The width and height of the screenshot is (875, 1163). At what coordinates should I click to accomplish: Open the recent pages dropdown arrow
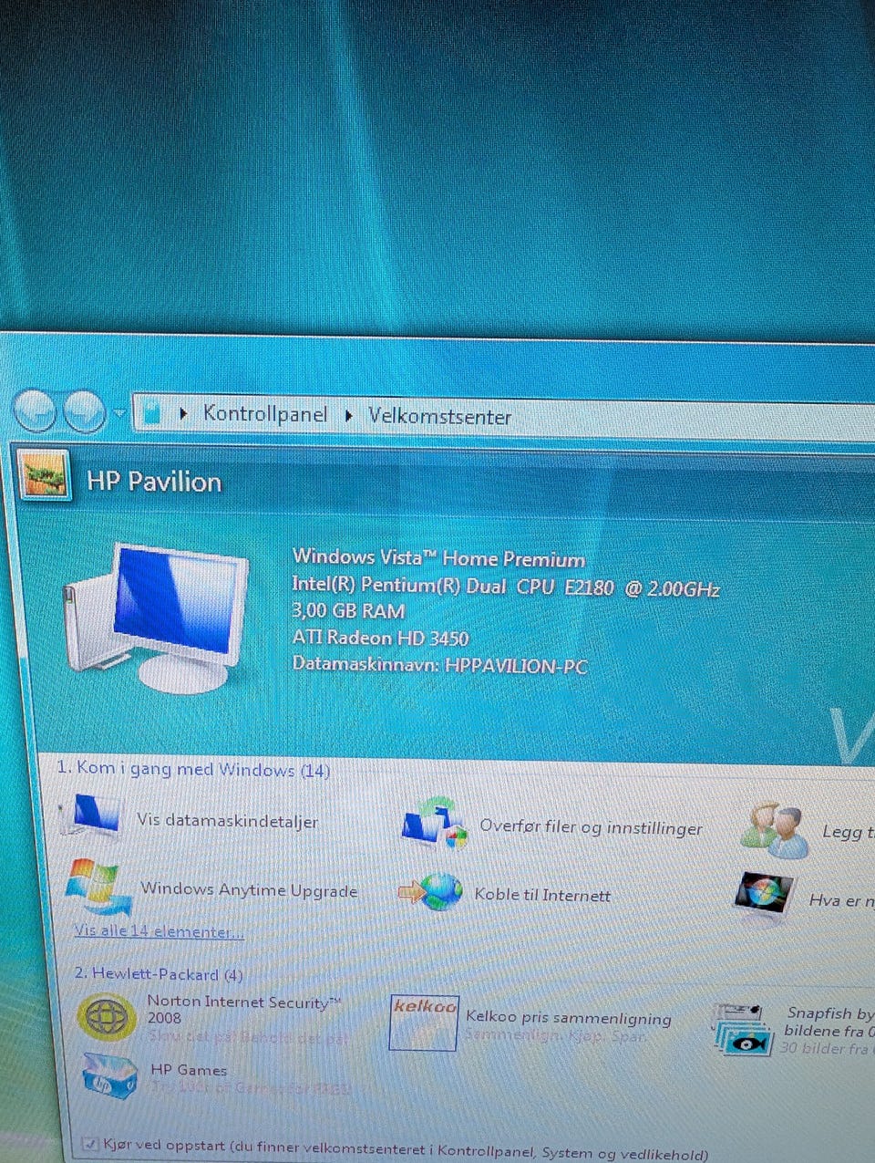(118, 413)
